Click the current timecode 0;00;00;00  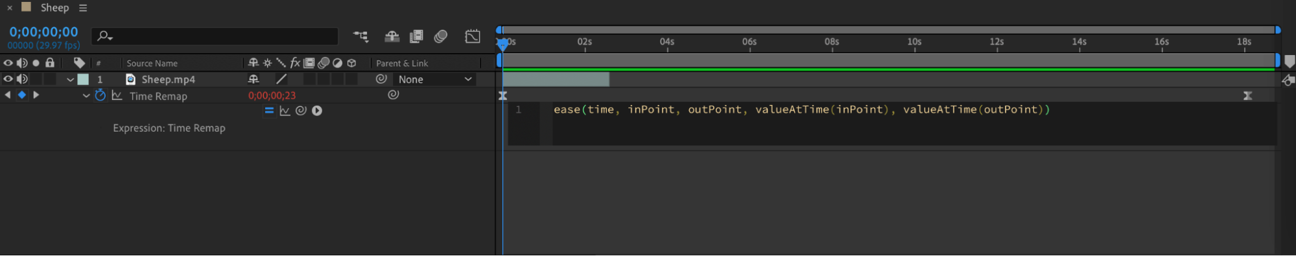coord(43,32)
